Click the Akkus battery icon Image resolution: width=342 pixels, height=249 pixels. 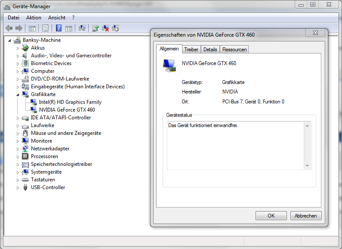point(25,48)
